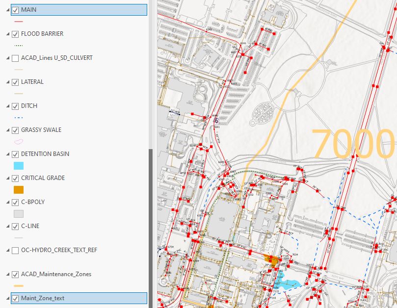Enable the OC-HYDRO_CREEK_TEXT_REF layer
Image resolution: width=397 pixels, height=308 pixels.
point(15,250)
